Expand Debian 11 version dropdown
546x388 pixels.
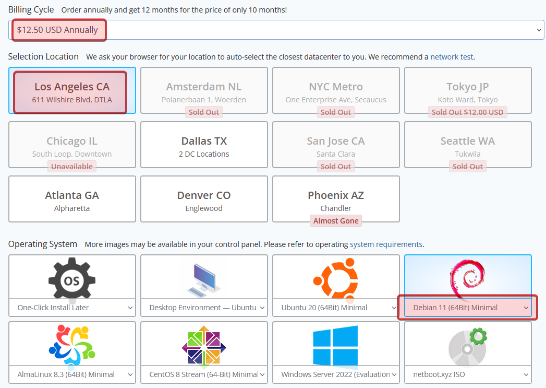point(468,308)
